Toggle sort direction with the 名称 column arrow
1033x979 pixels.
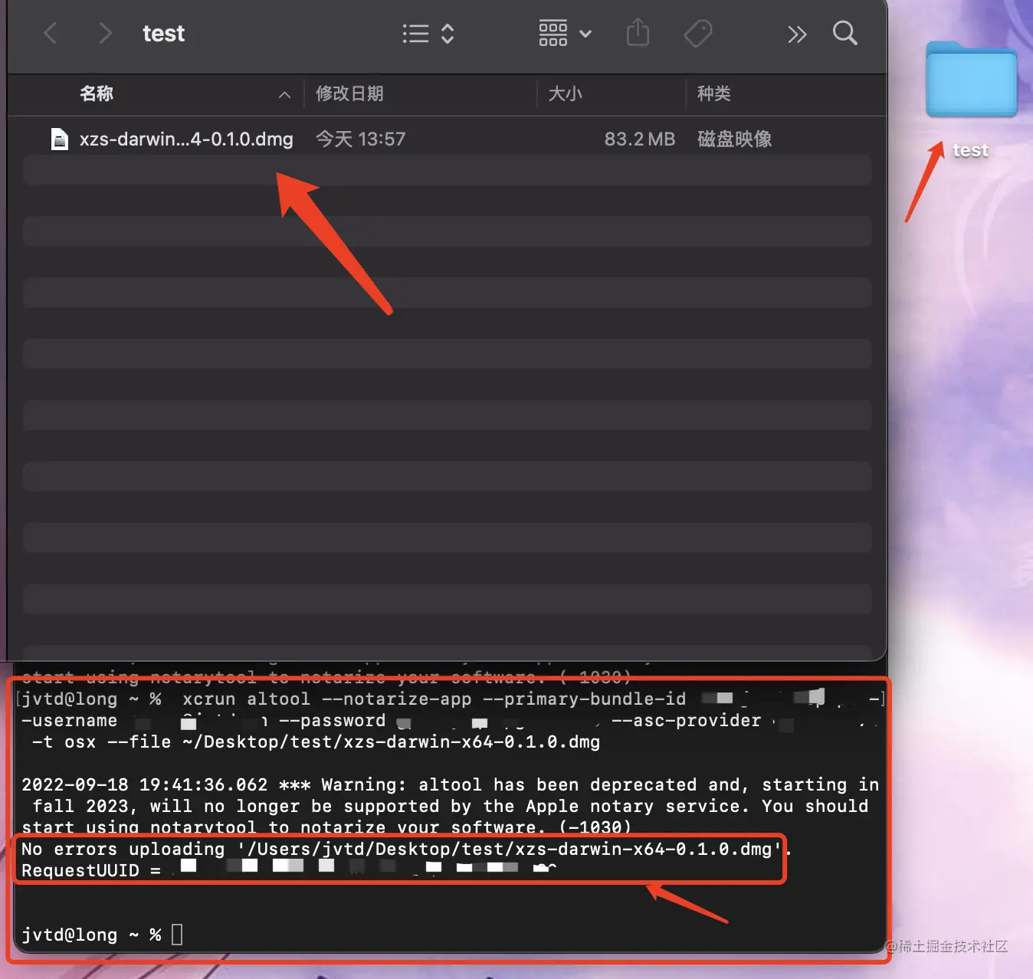[x=284, y=94]
